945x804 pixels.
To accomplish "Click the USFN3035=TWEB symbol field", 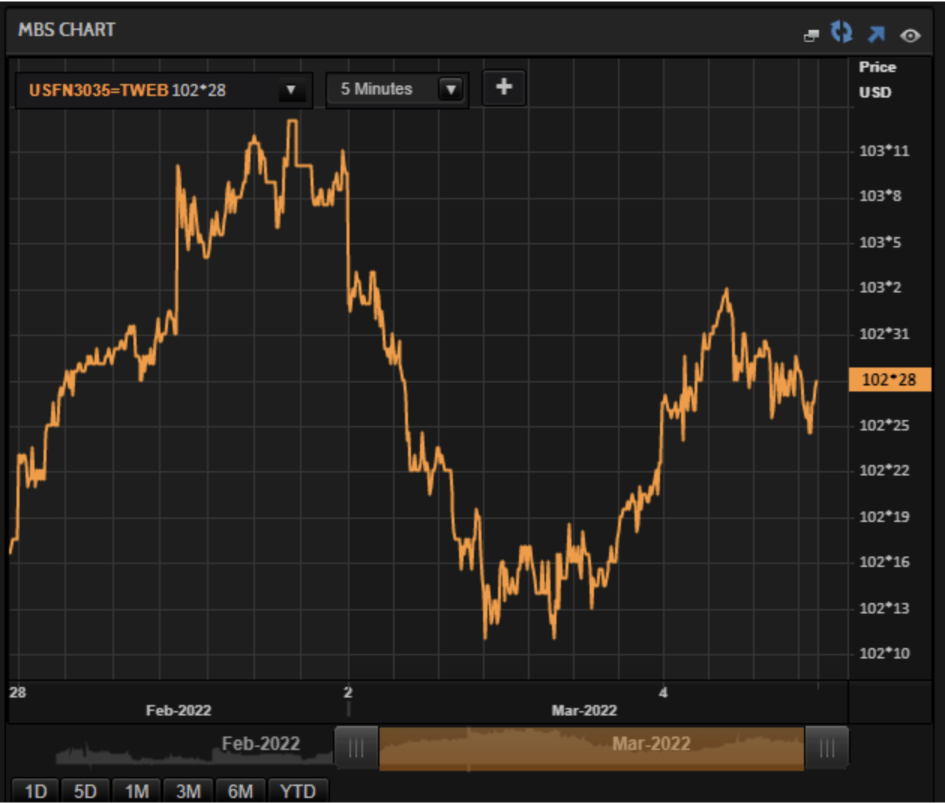I will pyautogui.click(x=163, y=90).
